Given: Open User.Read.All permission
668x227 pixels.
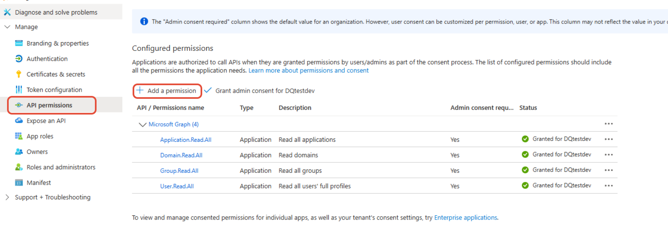Looking at the screenshot, I should coord(177,186).
